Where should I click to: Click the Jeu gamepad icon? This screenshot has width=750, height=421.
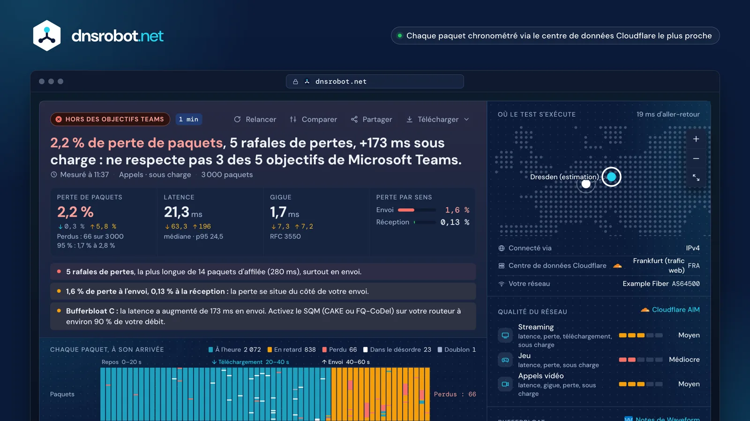click(x=505, y=360)
